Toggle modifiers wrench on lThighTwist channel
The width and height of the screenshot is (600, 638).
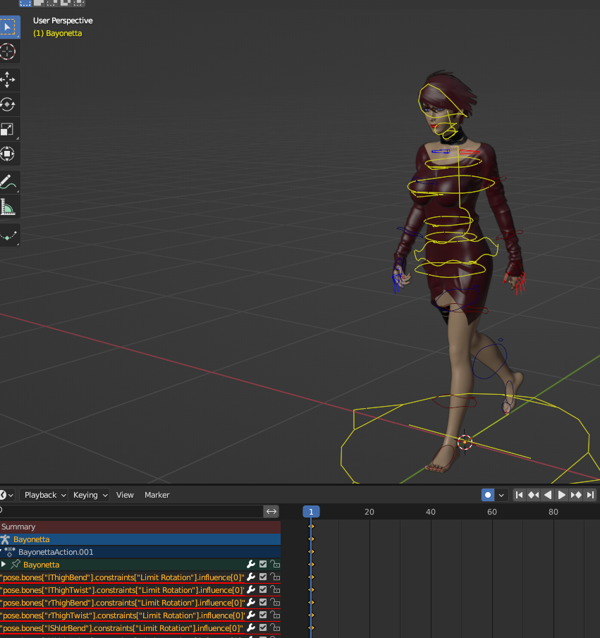tap(251, 589)
